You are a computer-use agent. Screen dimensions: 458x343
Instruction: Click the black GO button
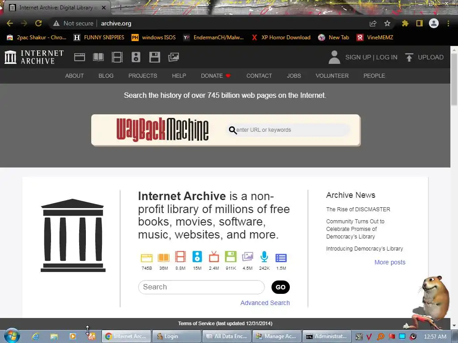coord(280,287)
